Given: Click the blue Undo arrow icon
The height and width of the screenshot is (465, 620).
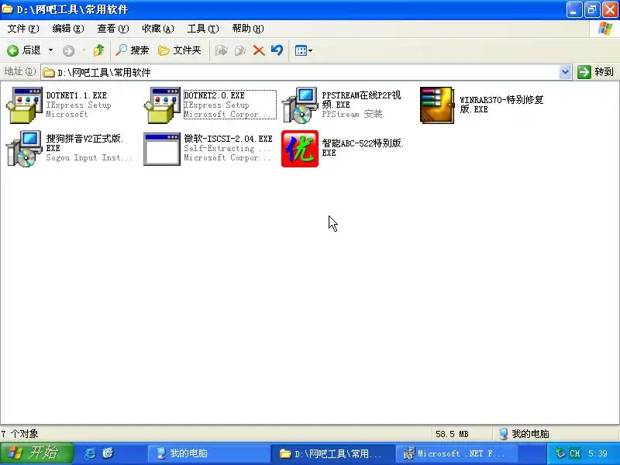Looking at the screenshot, I should tap(277, 50).
